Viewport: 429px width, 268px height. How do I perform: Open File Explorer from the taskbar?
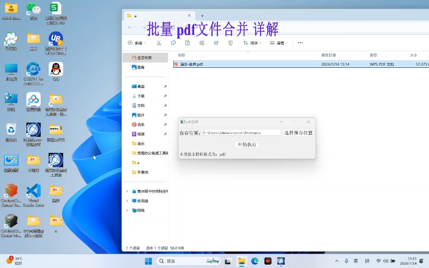coord(242,261)
